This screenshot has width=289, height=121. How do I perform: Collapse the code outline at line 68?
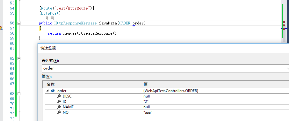pos(18,94)
